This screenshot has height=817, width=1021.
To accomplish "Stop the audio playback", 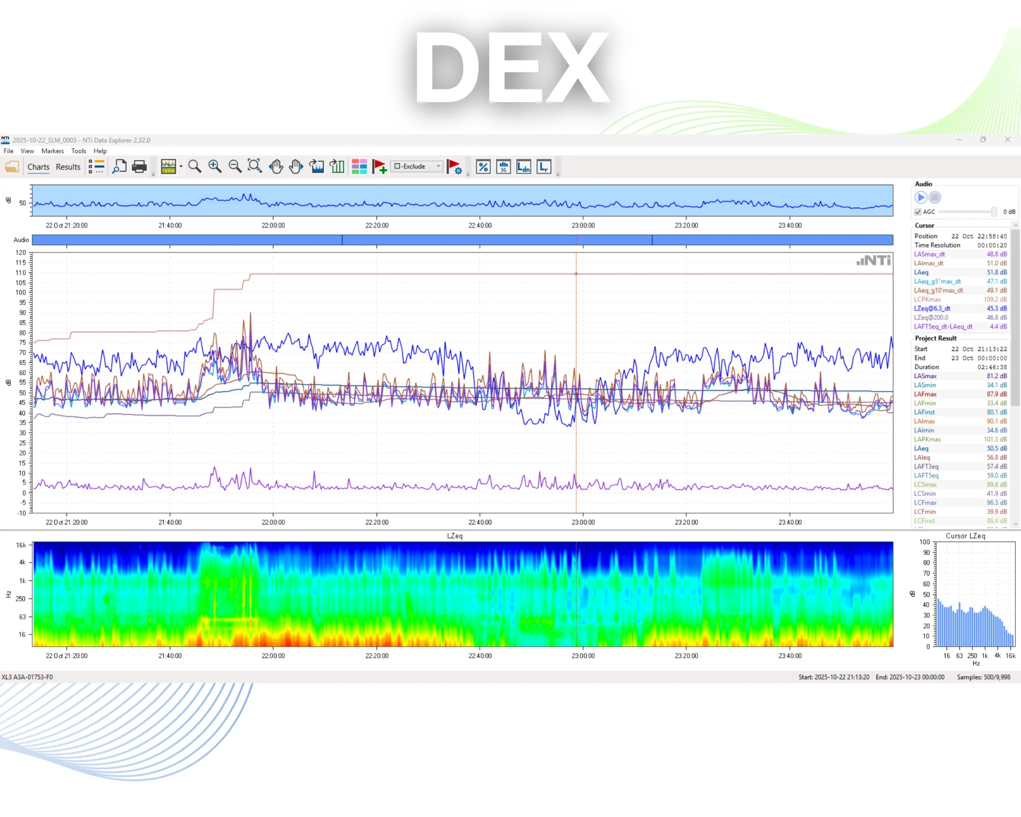I will click(935, 197).
